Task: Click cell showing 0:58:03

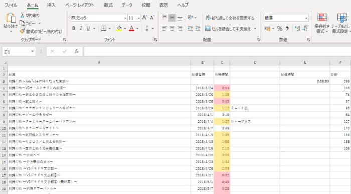Action: (x=305, y=81)
